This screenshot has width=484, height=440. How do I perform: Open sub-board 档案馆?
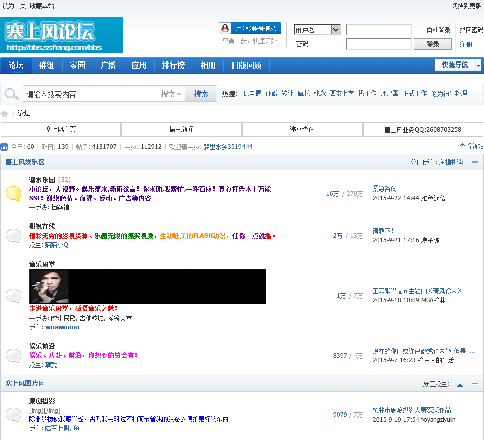tap(60, 207)
